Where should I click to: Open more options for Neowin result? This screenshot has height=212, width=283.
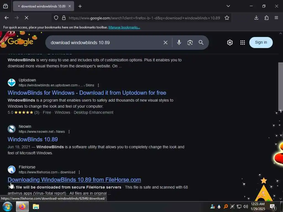point(69,132)
